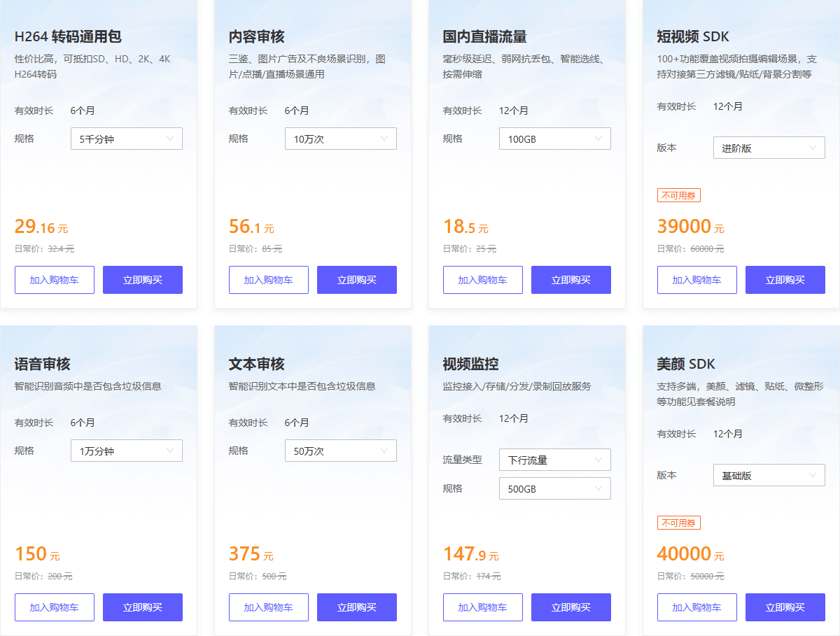Screen dimensions: 840x636
Task: Expand the 内容审核 spec selector showing 10万次
Action: coord(340,139)
